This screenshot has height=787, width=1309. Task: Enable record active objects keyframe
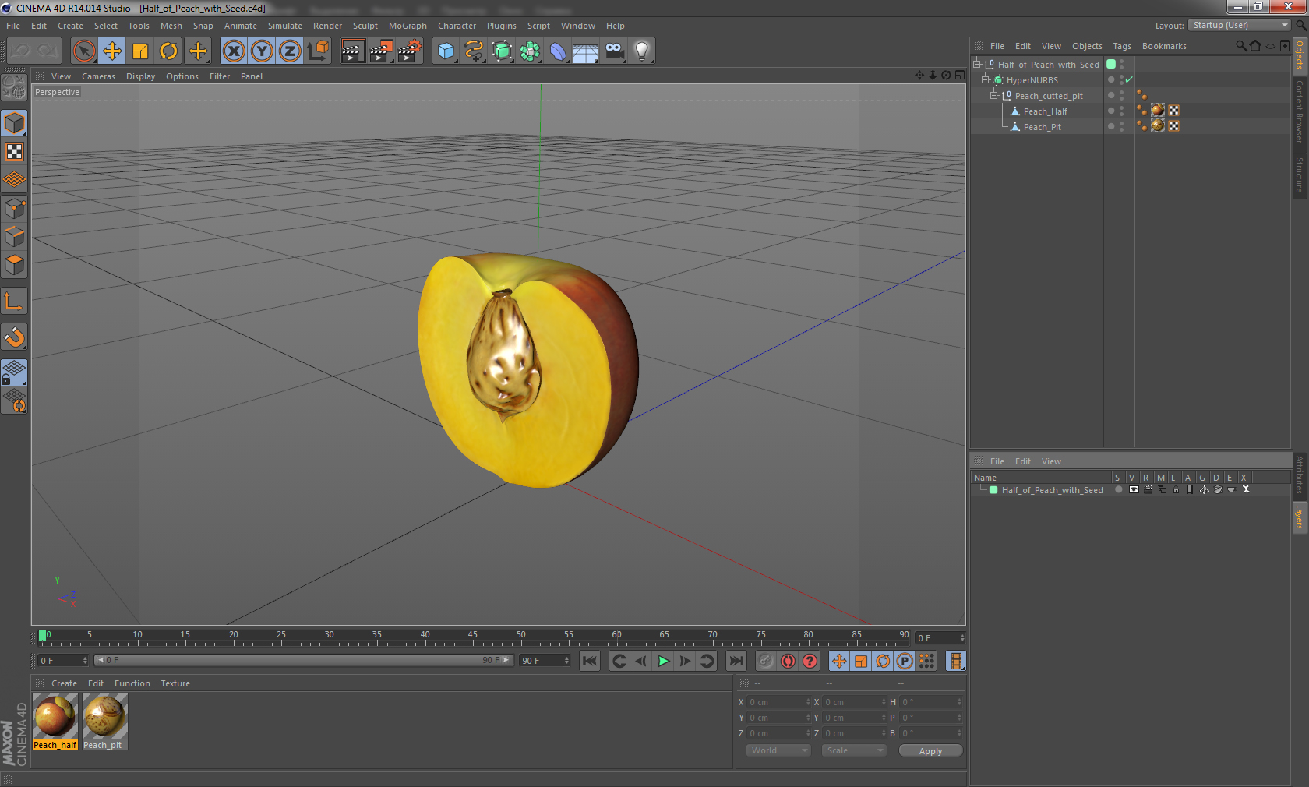pos(766,661)
